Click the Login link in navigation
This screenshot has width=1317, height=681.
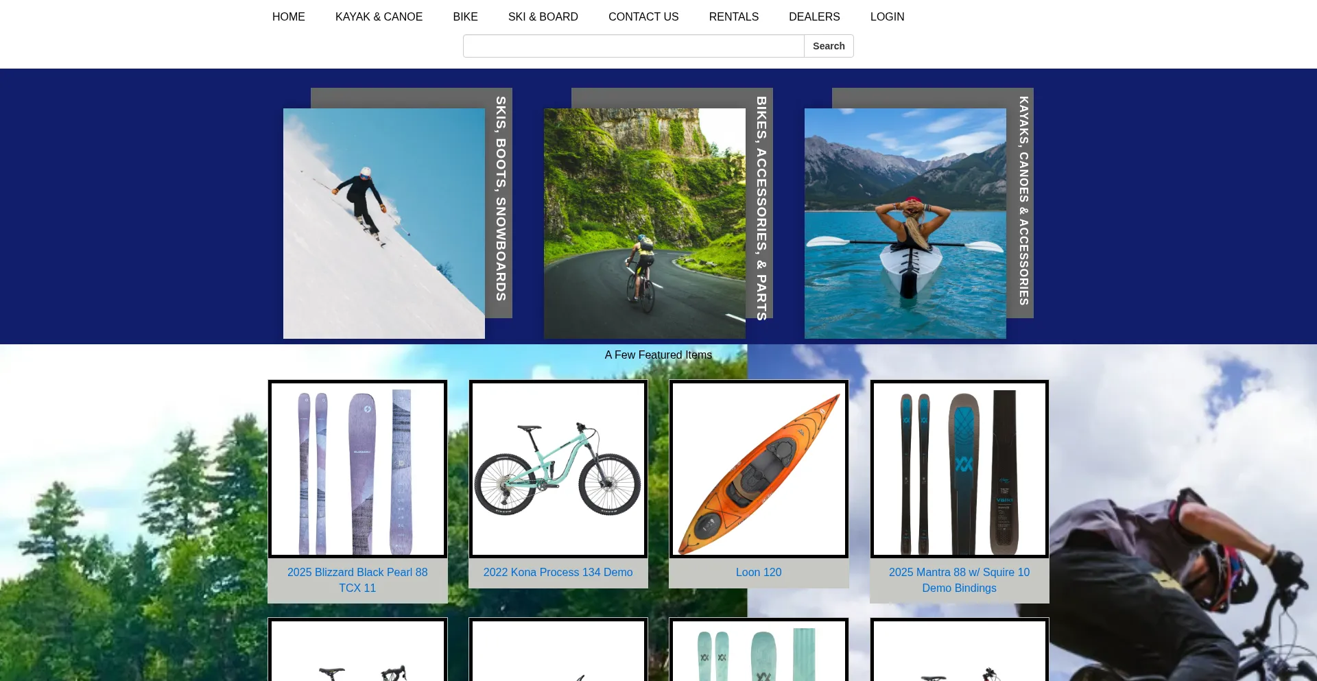pyautogui.click(x=887, y=16)
